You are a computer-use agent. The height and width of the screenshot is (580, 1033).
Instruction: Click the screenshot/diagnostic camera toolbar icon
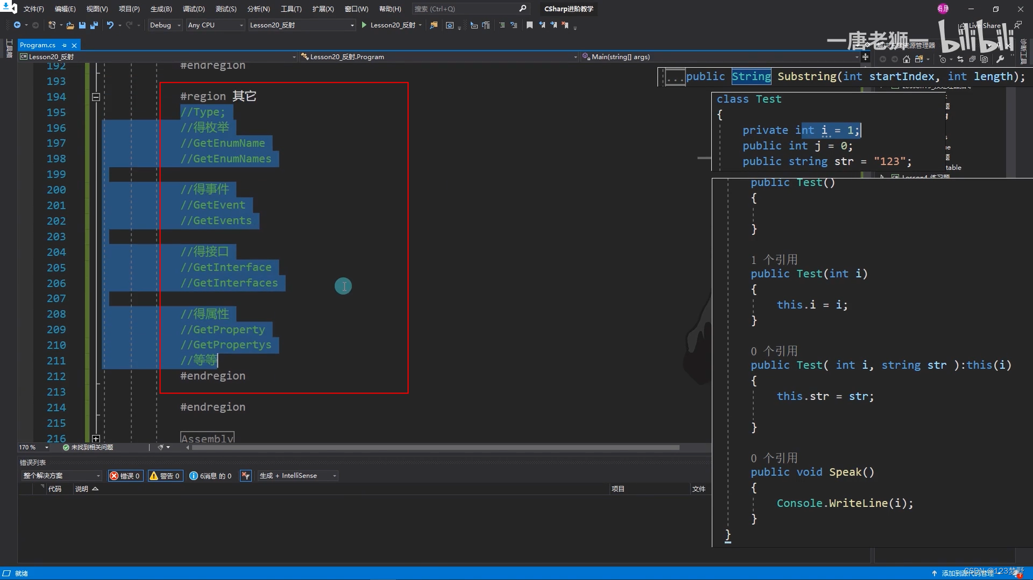(x=450, y=25)
